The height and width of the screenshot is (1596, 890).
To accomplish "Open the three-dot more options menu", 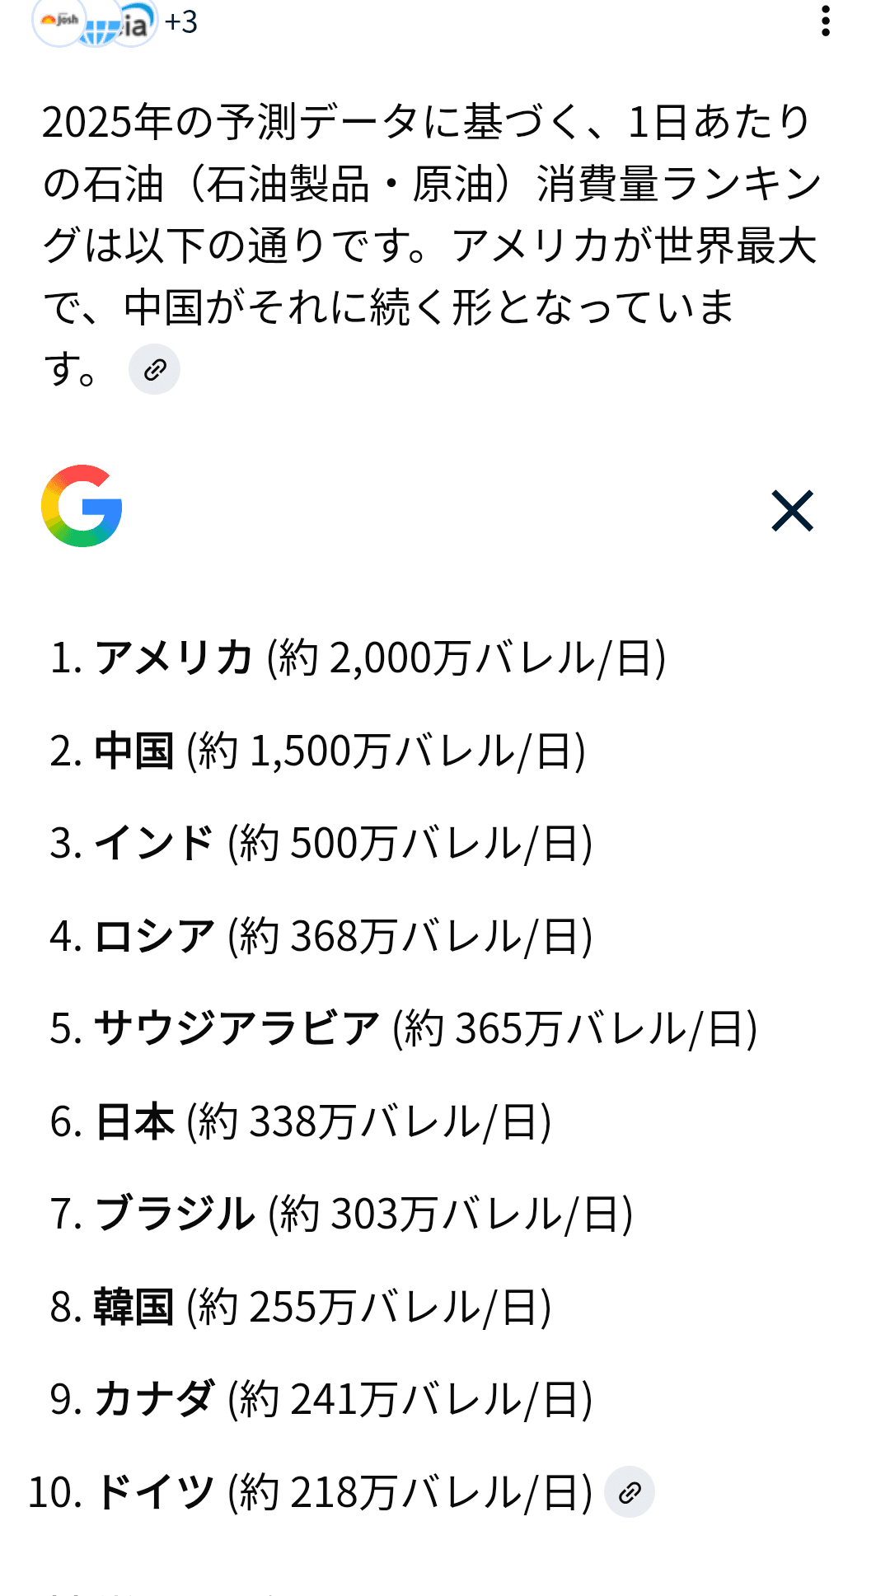I will pos(825,21).
